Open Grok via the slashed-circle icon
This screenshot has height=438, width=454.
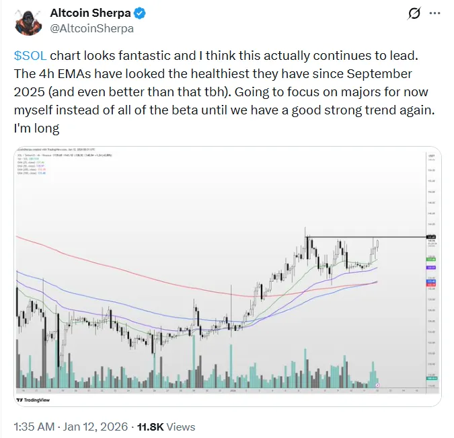pyautogui.click(x=415, y=14)
